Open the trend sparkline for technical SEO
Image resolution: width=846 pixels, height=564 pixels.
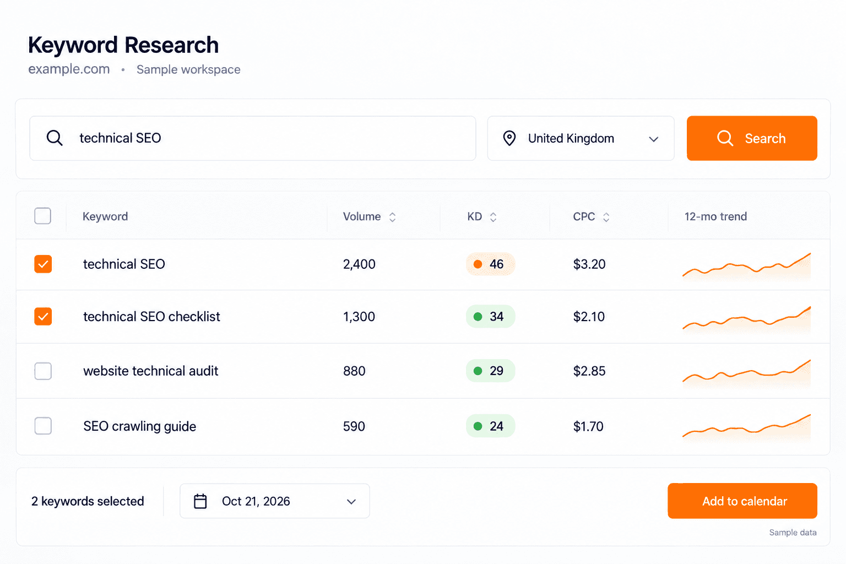[x=746, y=266]
